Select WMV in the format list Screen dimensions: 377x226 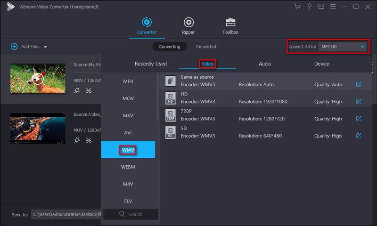pyautogui.click(x=128, y=150)
